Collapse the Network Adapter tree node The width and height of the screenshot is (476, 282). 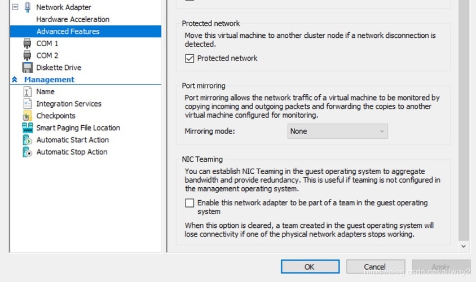point(15,7)
